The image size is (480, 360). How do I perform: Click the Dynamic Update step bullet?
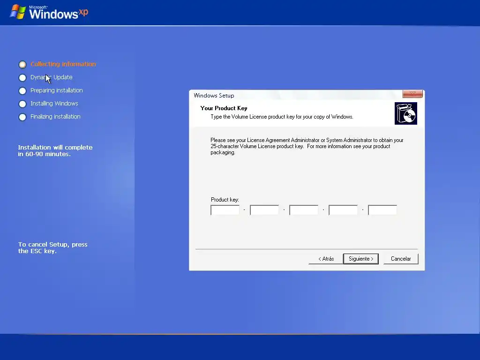click(22, 78)
